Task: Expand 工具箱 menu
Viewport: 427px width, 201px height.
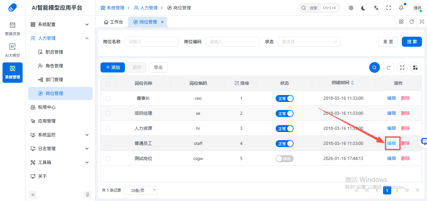Action: [60, 162]
